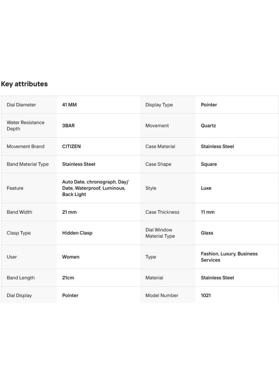Viewport: 279px width, 381px height.
Task: Click the 21 mm band width value
Action: click(69, 212)
